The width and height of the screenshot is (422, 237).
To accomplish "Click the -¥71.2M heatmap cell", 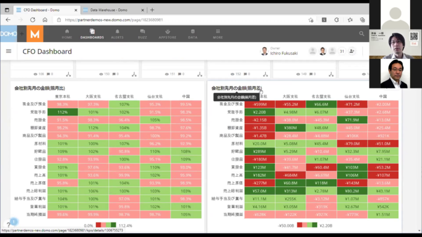I will click(x=352, y=104).
